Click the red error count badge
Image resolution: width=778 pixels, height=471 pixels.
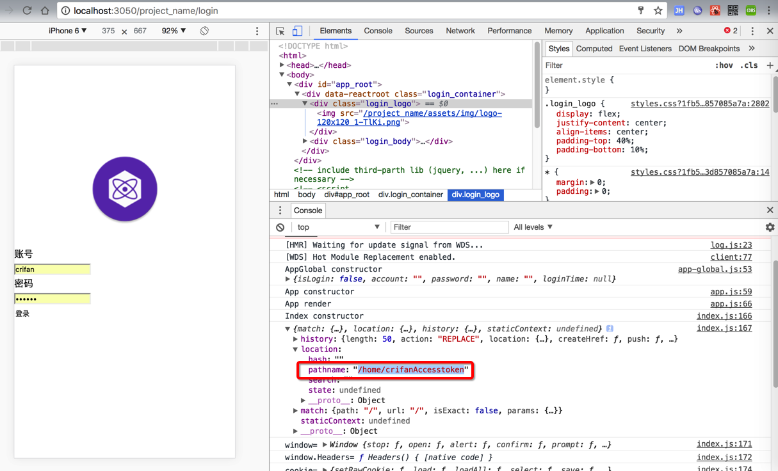tap(731, 31)
